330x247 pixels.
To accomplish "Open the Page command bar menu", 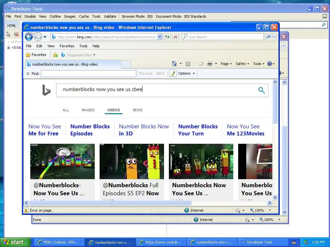I will point(226,64).
